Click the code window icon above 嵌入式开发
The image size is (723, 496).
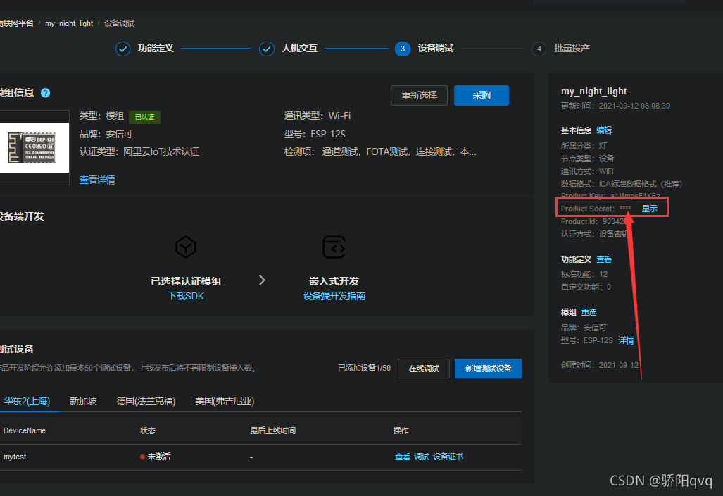tap(334, 247)
